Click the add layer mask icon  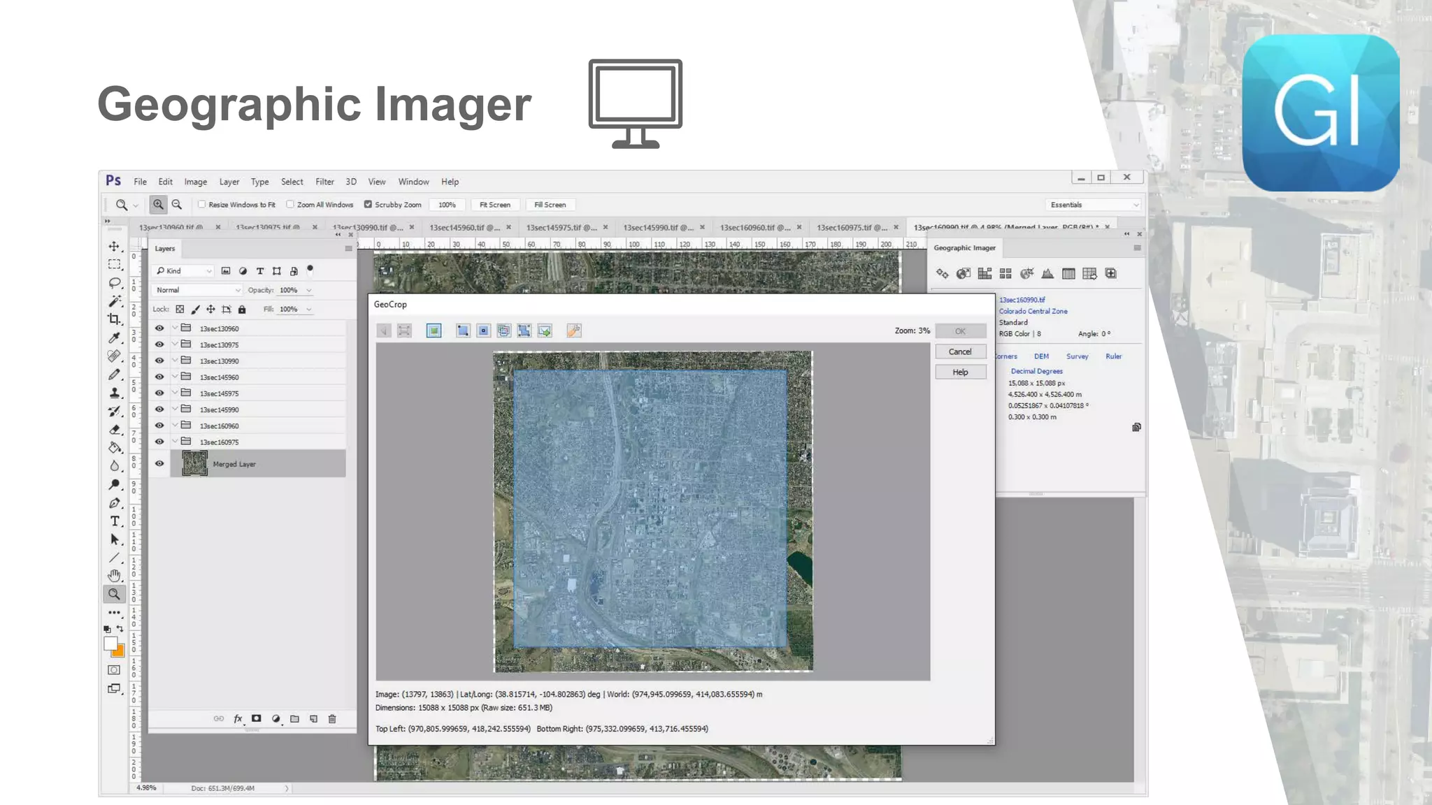(257, 718)
